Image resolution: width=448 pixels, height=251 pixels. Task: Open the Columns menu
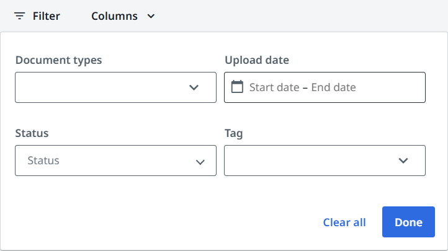pos(115,16)
